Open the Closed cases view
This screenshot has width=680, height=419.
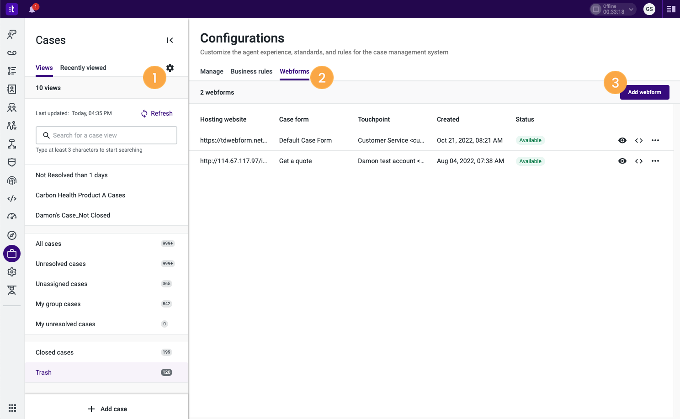click(x=106, y=352)
